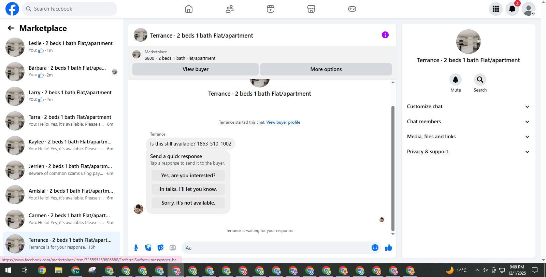Click Terrance's small avatar beside quick responses

point(139,209)
